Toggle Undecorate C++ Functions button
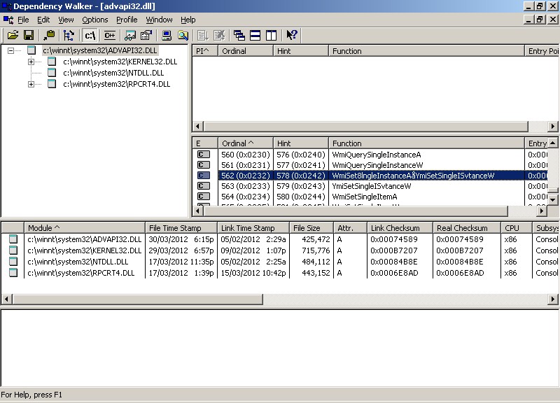Screen dimensions: 560x403 (110, 35)
